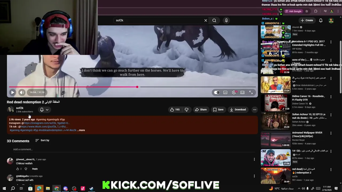The width and height of the screenshot is (342, 192).
Task: Open the Instagram link in description
Action: [x=46, y=123]
